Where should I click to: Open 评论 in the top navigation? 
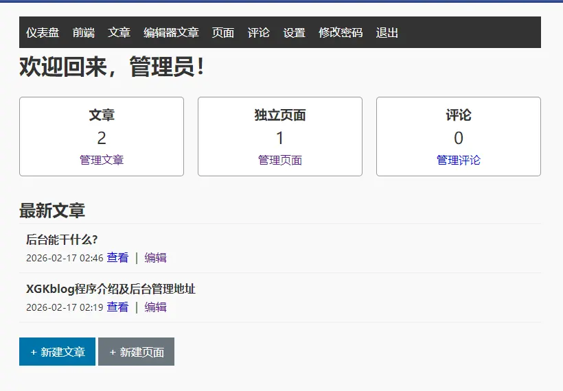tap(258, 33)
